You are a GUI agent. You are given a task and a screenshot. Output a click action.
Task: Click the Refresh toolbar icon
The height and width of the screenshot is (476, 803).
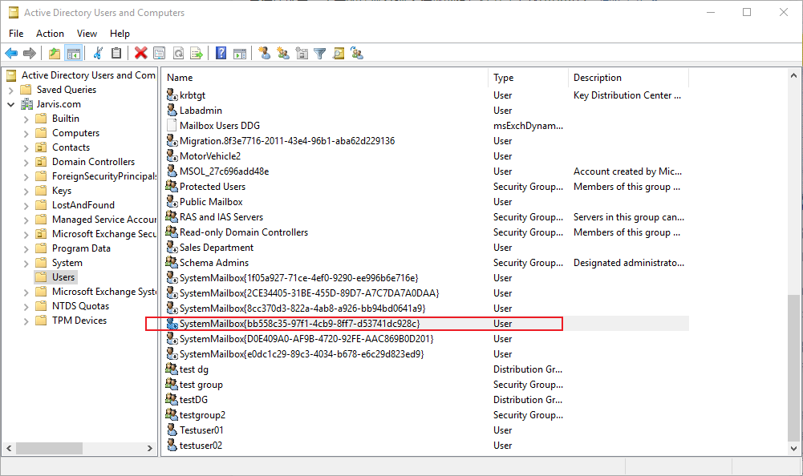(x=178, y=53)
